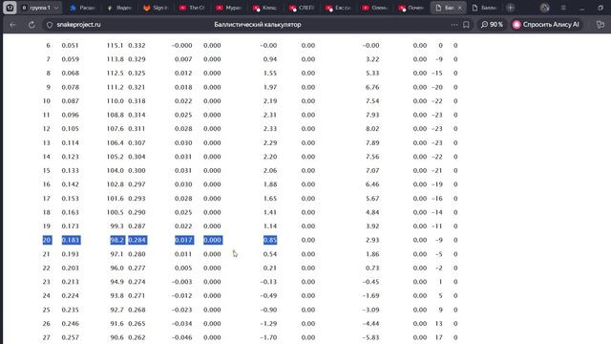611x344 pixels.
Task: Open a new tab with the plus icon
Action: coord(511,8)
